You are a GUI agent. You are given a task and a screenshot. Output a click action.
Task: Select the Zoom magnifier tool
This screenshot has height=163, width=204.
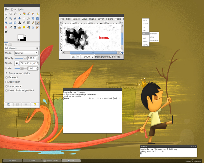pyautogui.click(x=11, y=18)
